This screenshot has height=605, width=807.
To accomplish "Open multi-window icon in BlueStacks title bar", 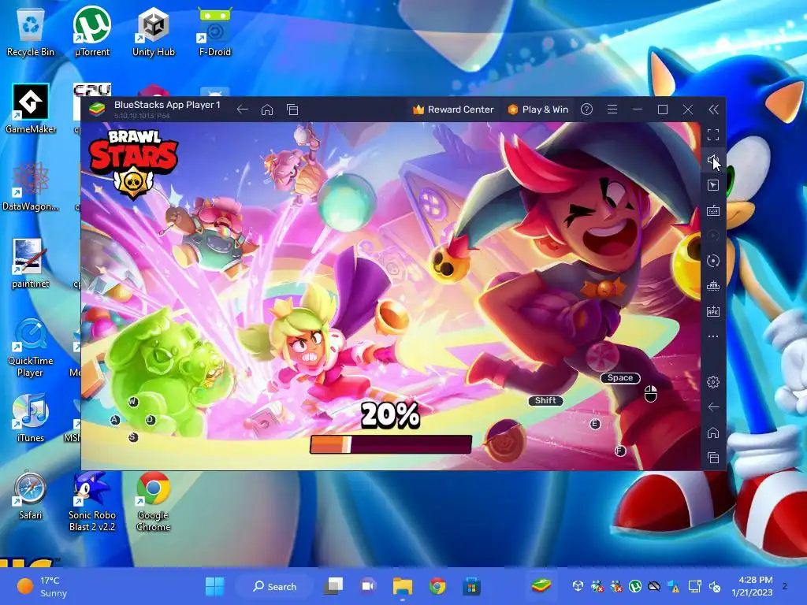I will 292,109.
